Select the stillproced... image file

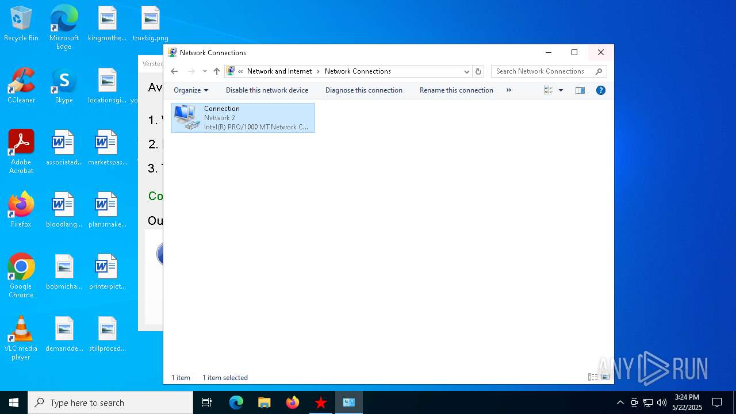[x=107, y=334]
